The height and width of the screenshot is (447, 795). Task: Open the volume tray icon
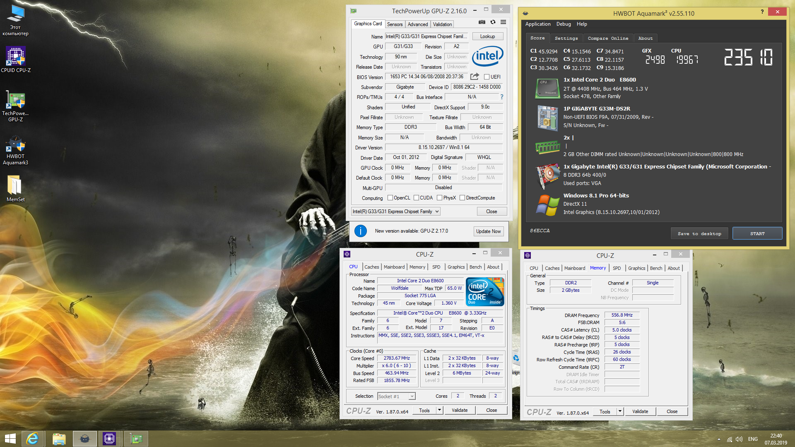(x=739, y=439)
